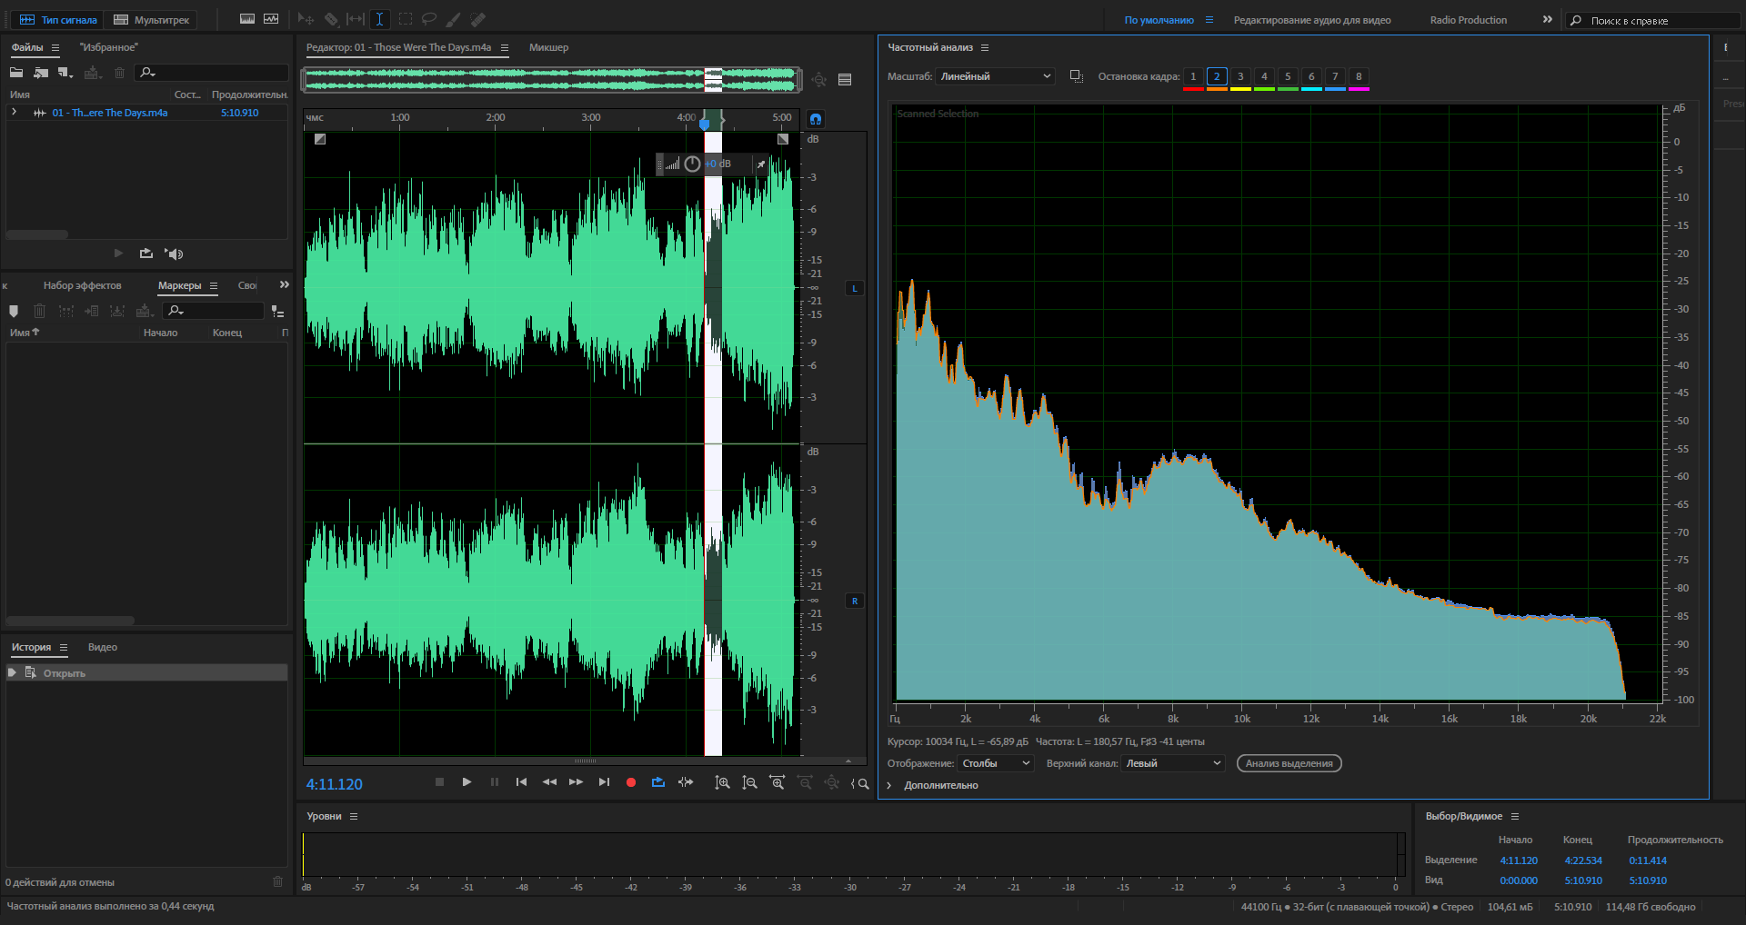Toggle the right channel R button
Viewport: 1746px width, 925px height.
(x=854, y=601)
